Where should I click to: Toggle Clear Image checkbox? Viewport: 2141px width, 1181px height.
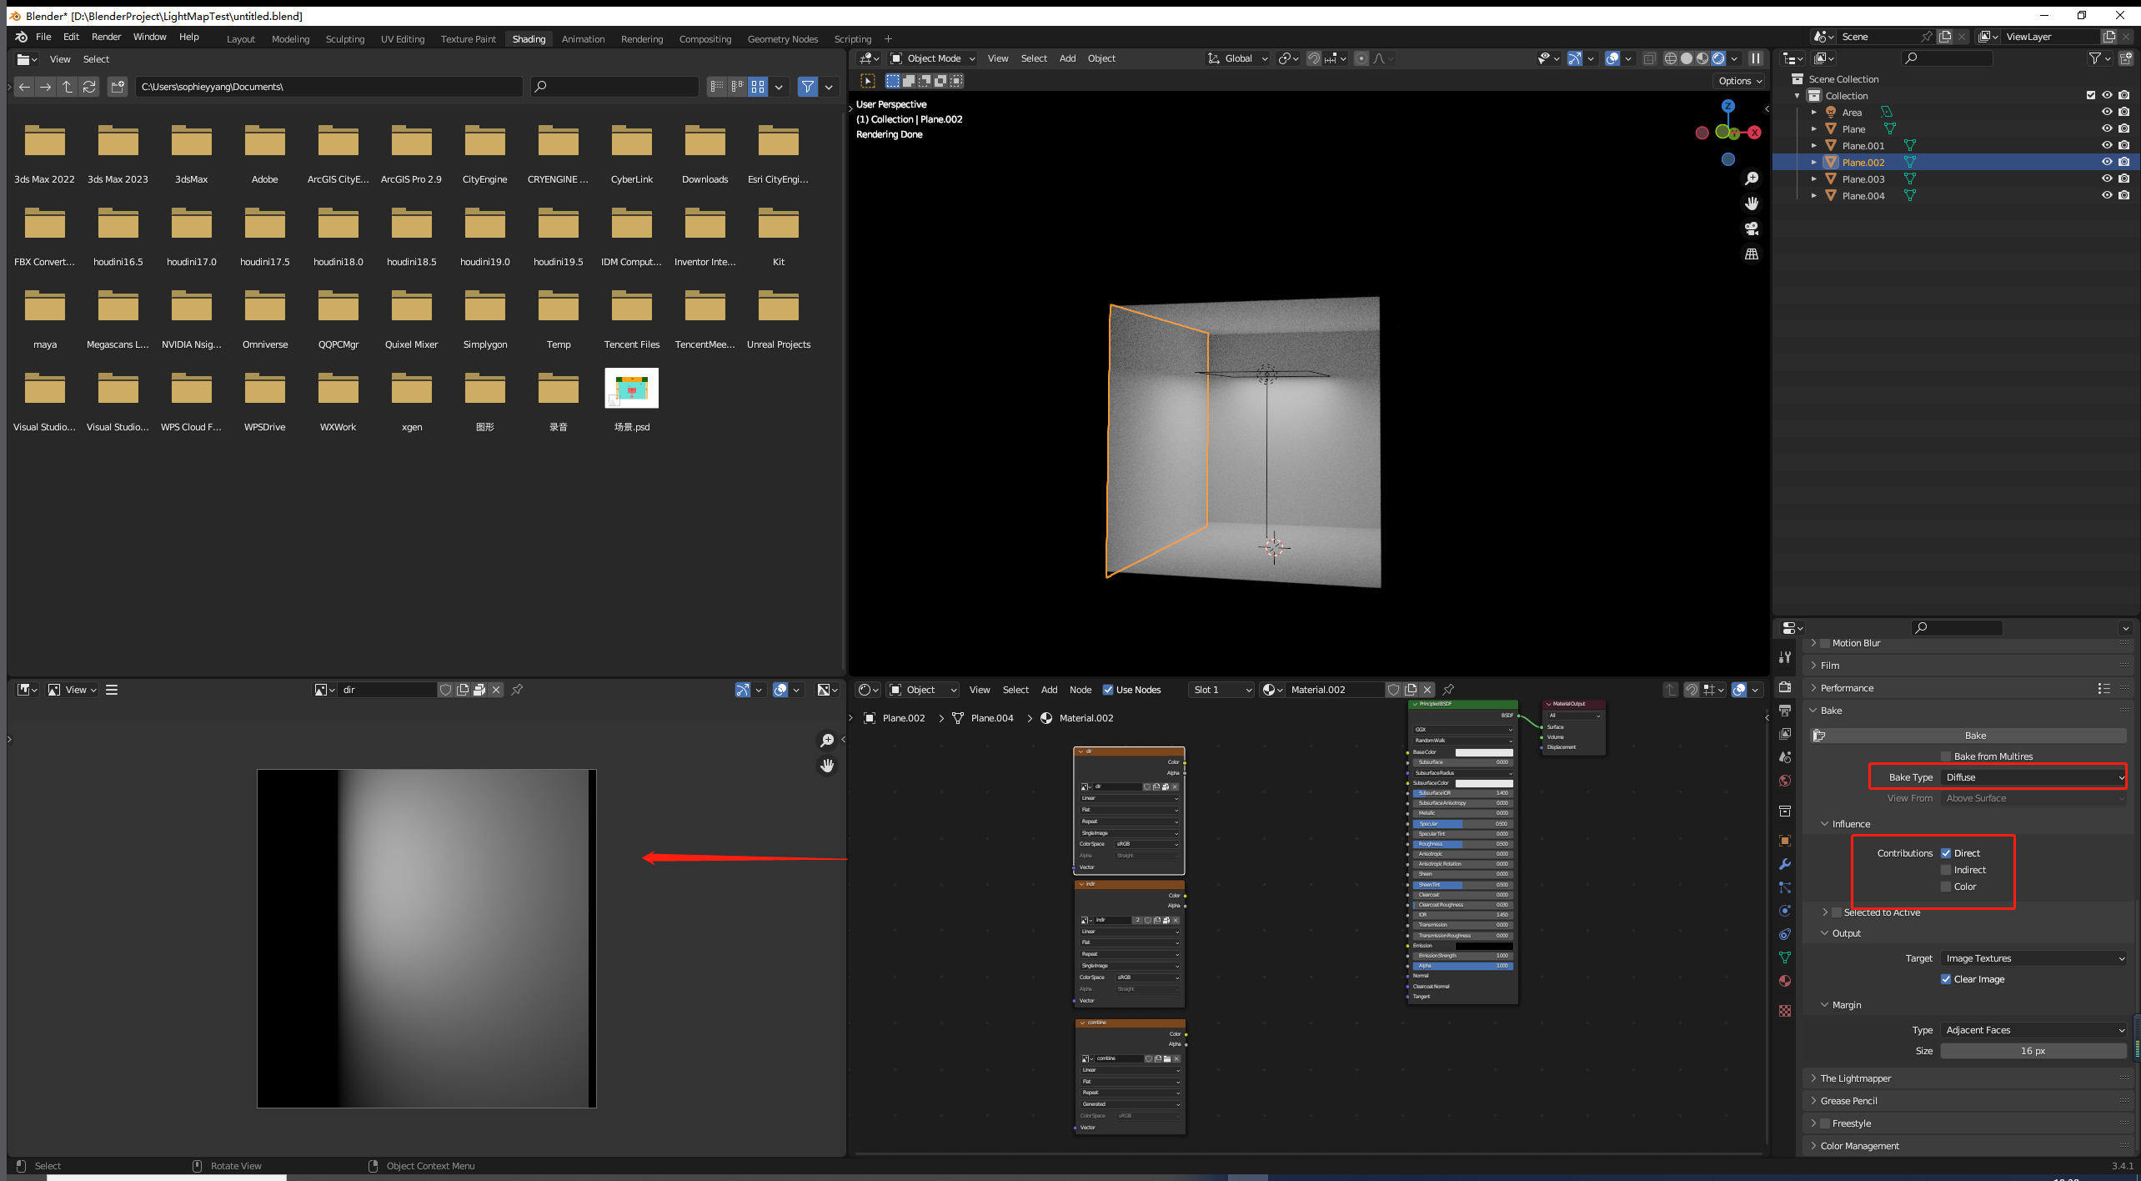tap(1946, 979)
